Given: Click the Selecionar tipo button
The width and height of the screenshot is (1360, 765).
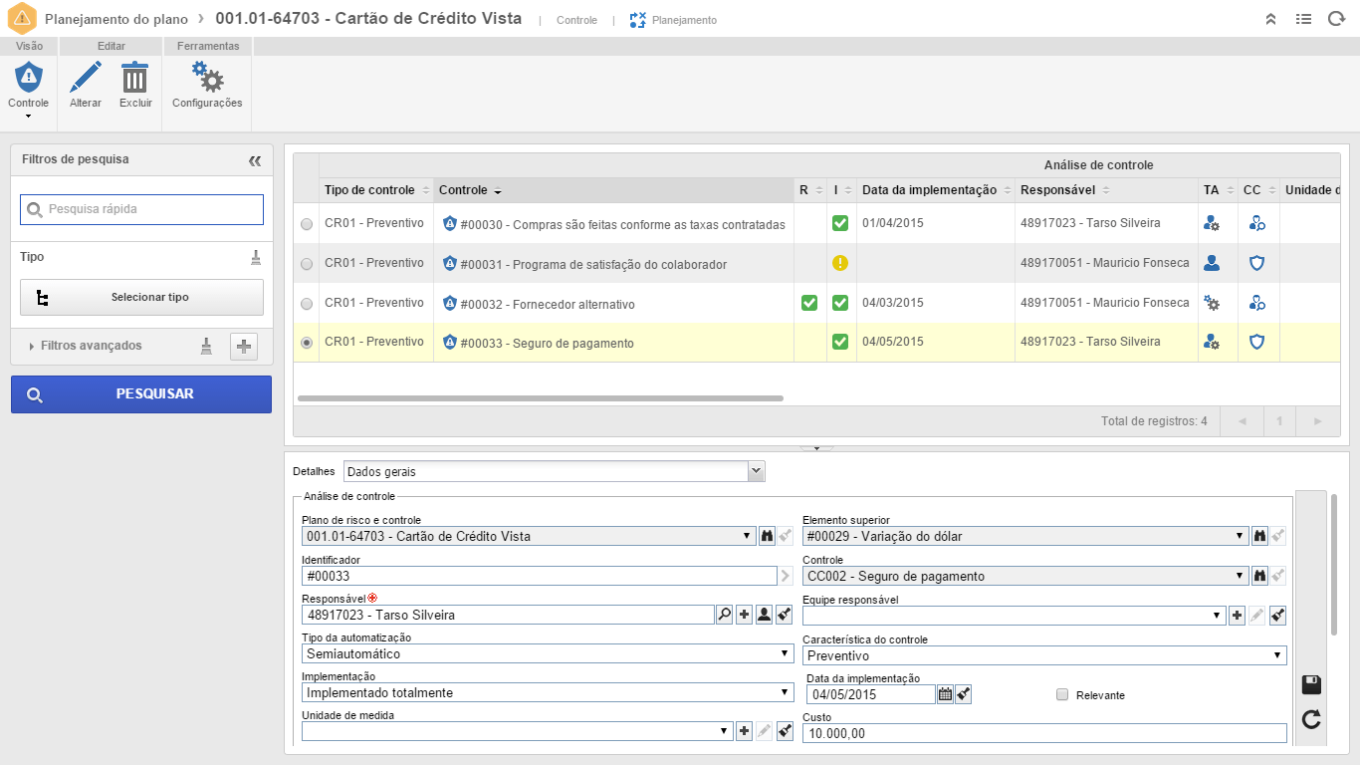Looking at the screenshot, I should 141,297.
